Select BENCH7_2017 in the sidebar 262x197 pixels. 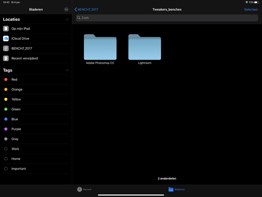[x=36, y=48]
